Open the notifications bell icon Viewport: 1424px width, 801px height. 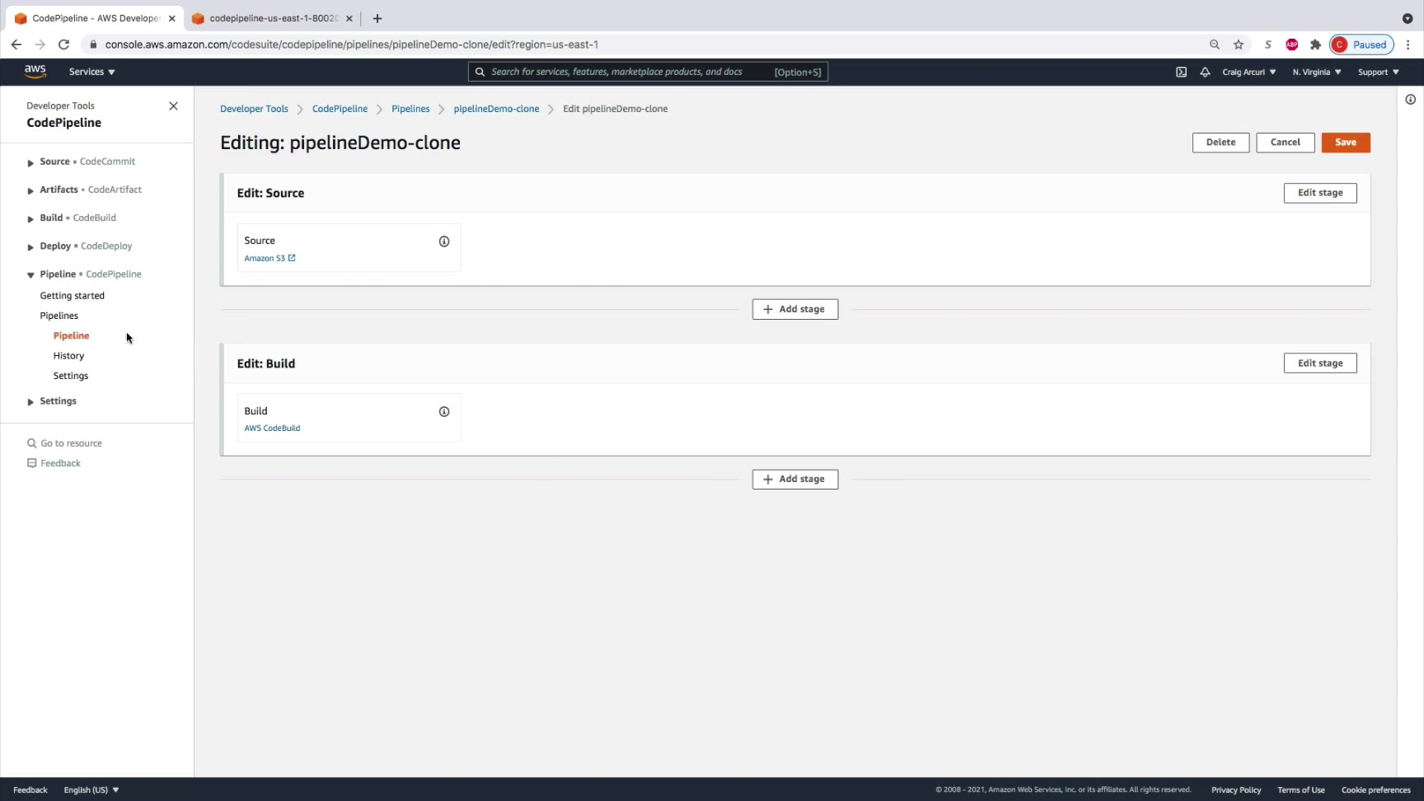click(x=1205, y=72)
